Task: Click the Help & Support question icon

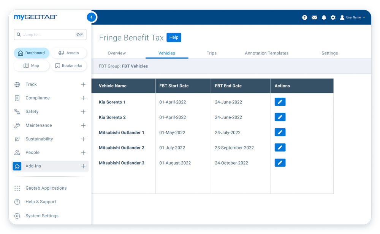Action: (x=17, y=202)
